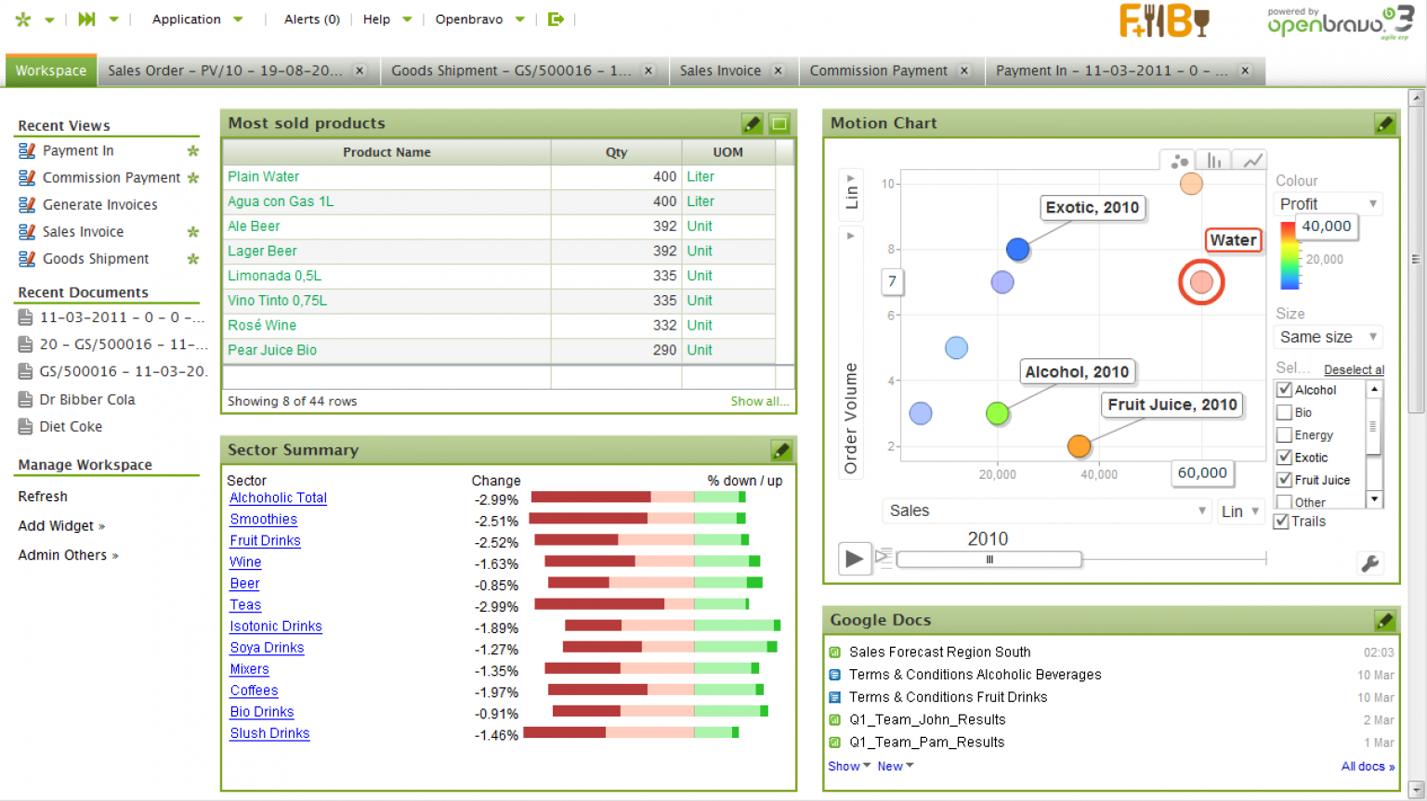Open the scatter bubble chart view in Motion Chart
The height and width of the screenshot is (801, 1427).
click(x=1178, y=160)
